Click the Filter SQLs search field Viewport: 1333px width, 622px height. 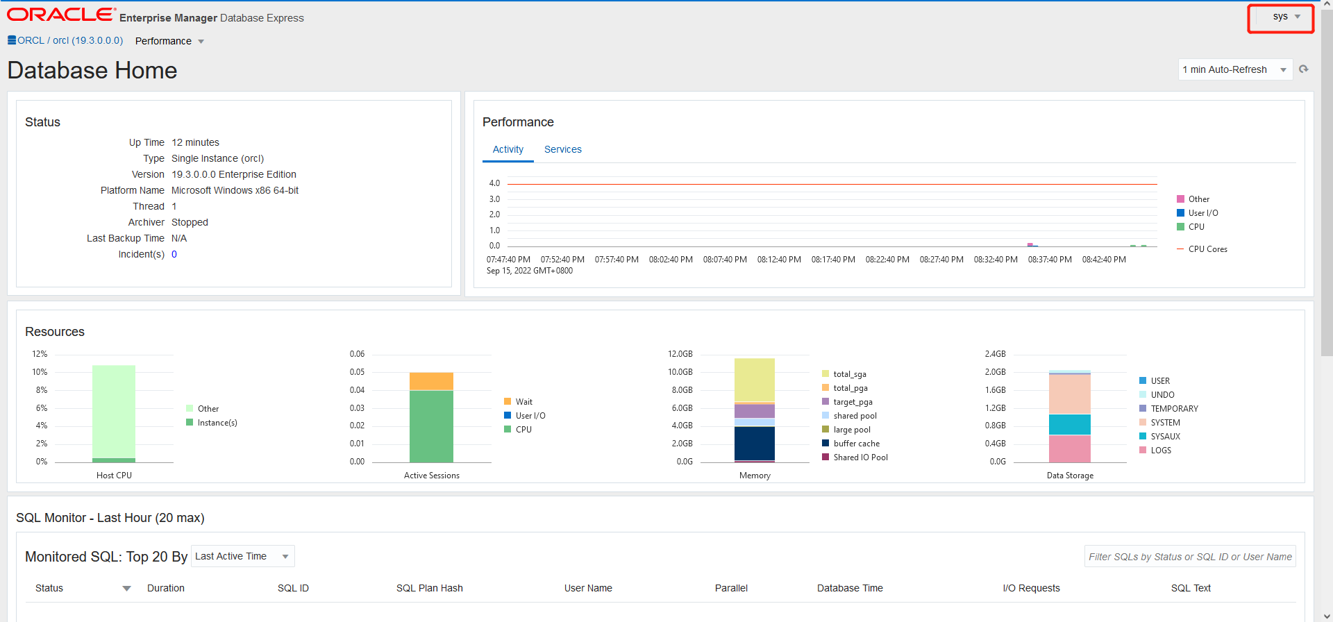[x=1190, y=557]
